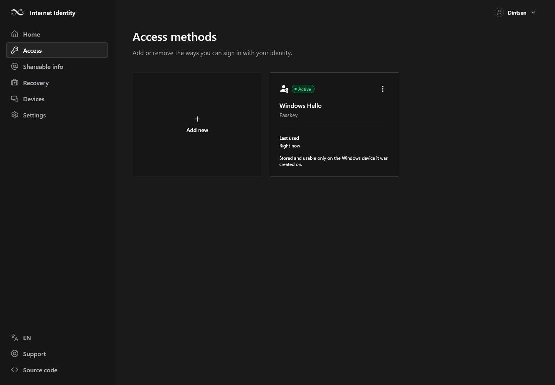Open the Shareable info section

click(x=57, y=67)
